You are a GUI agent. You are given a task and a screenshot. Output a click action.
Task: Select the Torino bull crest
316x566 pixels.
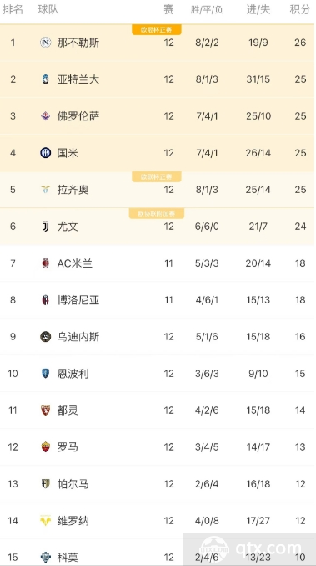(45, 410)
